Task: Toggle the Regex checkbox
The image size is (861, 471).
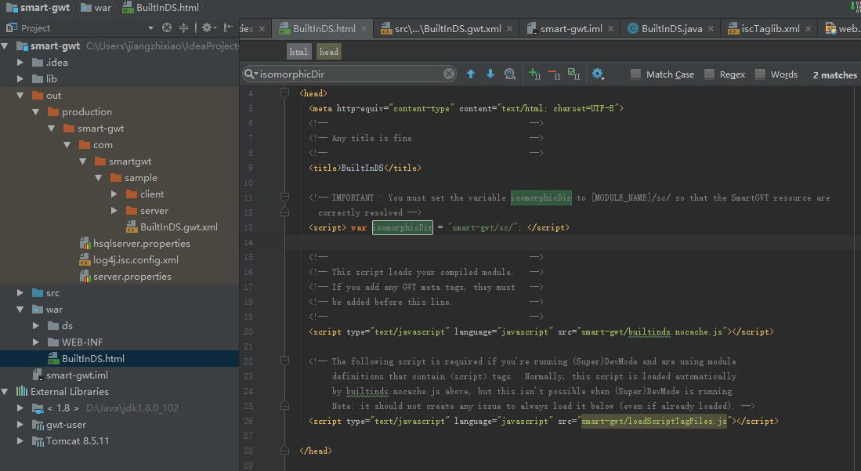Action: (x=709, y=74)
